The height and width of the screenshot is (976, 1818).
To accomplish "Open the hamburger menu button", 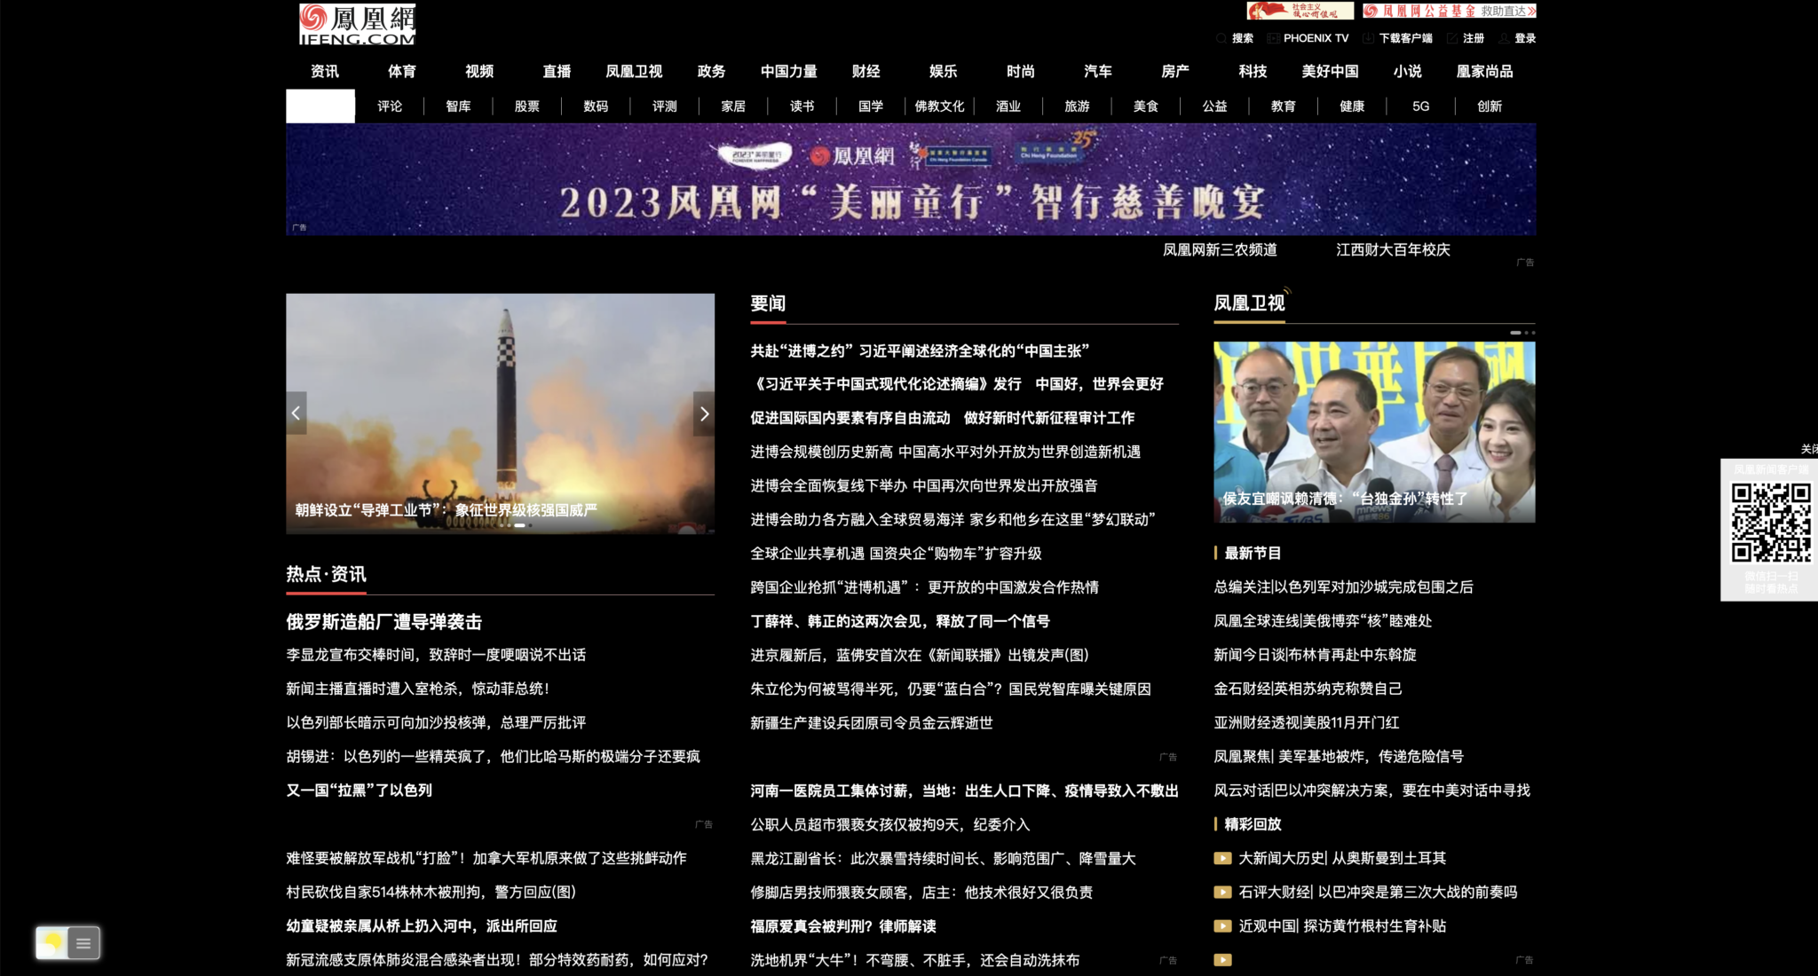I will pyautogui.click(x=83, y=943).
